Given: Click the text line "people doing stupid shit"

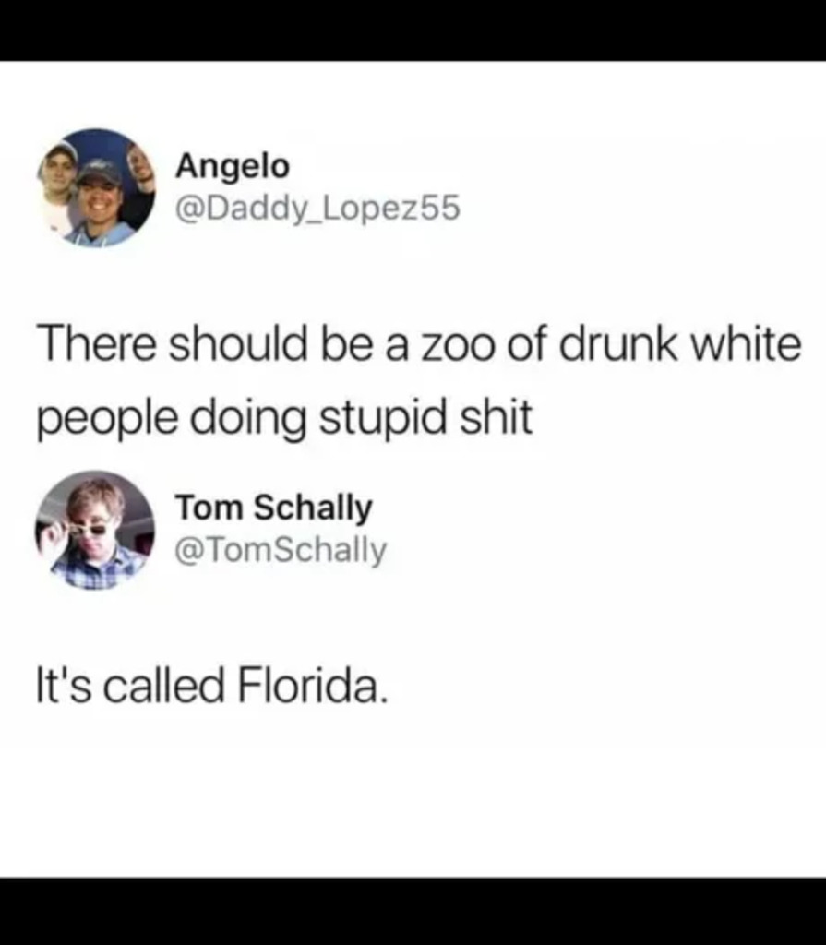Looking at the screenshot, I should tap(285, 418).
